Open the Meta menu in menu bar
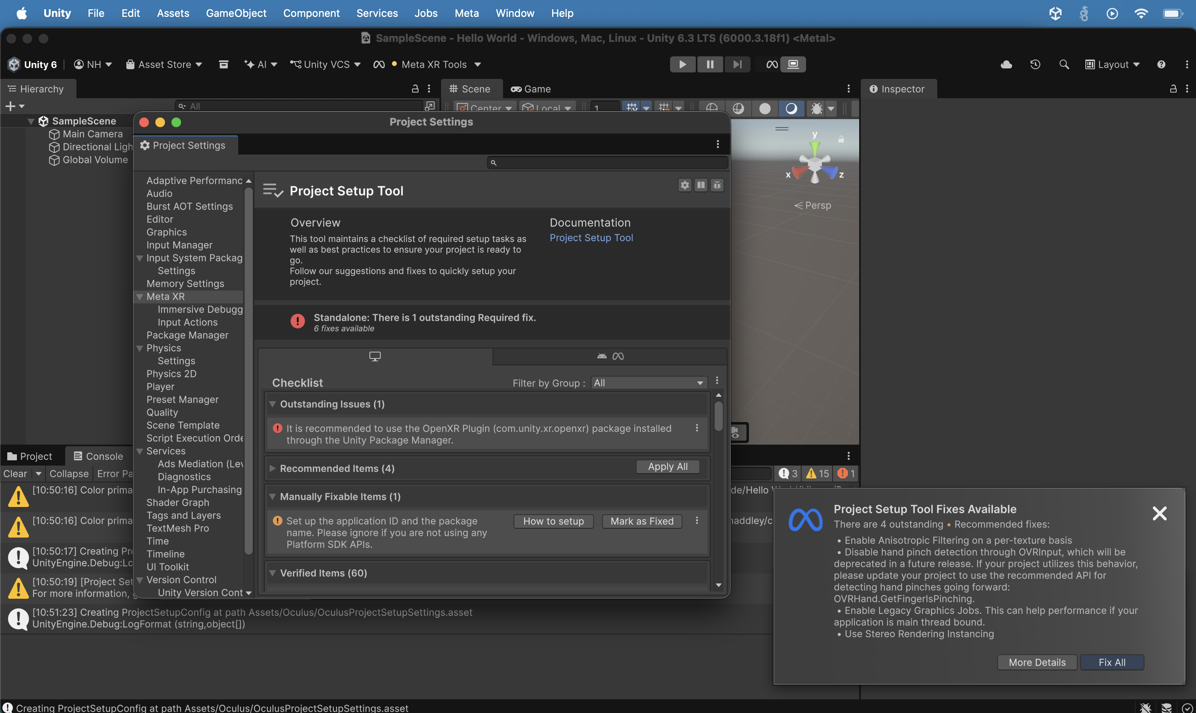This screenshot has width=1196, height=713. tap(466, 13)
